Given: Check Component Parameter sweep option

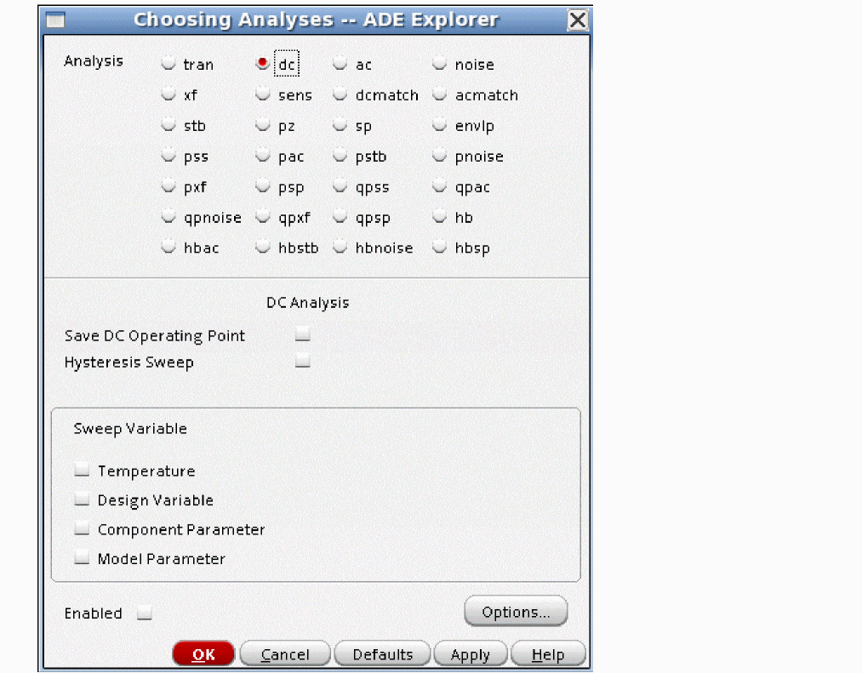Looking at the screenshot, I should click(82, 528).
